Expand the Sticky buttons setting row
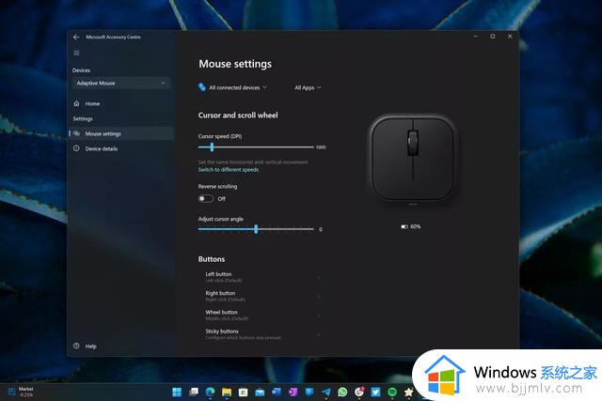This screenshot has width=602, height=401. tap(262, 334)
